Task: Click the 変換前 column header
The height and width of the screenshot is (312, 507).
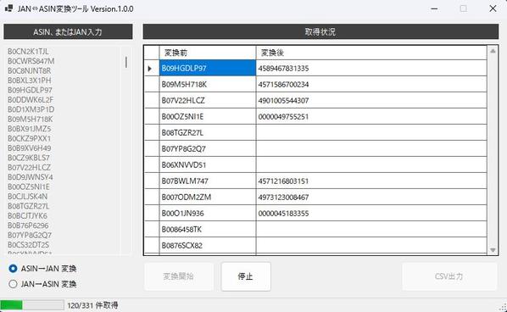Action: pyautogui.click(x=208, y=53)
